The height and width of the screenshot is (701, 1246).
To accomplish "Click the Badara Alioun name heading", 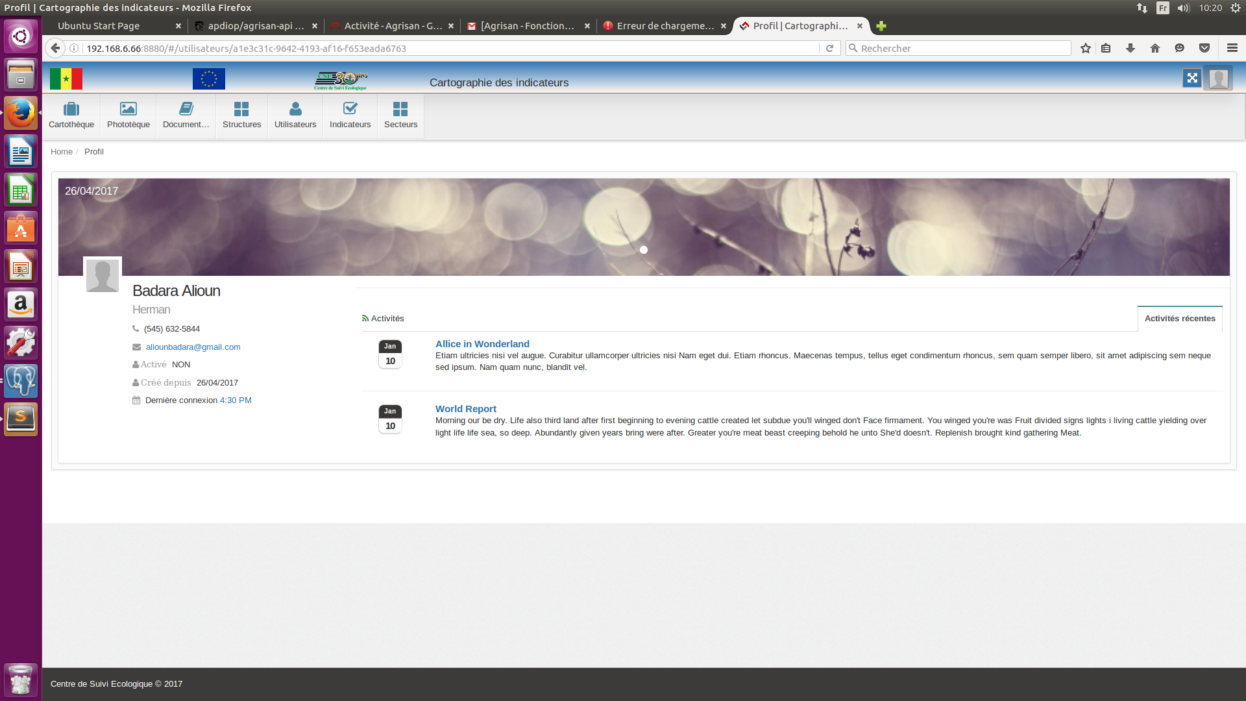I will pyautogui.click(x=177, y=291).
